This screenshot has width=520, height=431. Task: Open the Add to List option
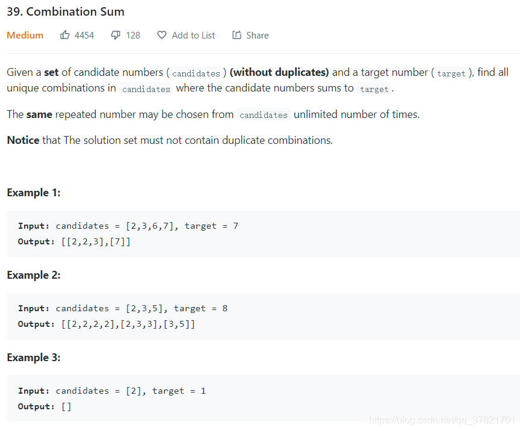[x=193, y=35]
